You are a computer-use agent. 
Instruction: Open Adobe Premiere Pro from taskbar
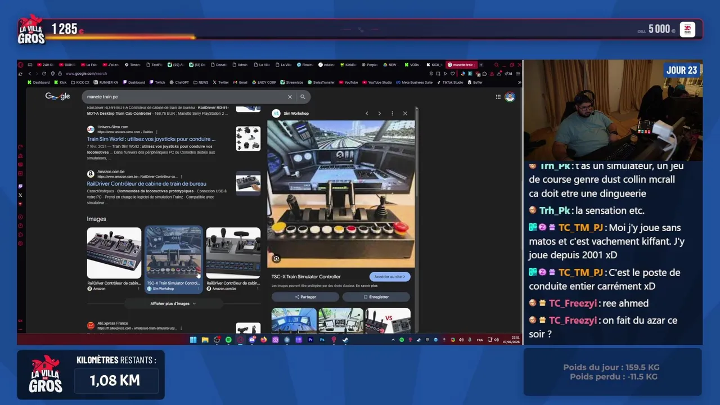coord(310,340)
